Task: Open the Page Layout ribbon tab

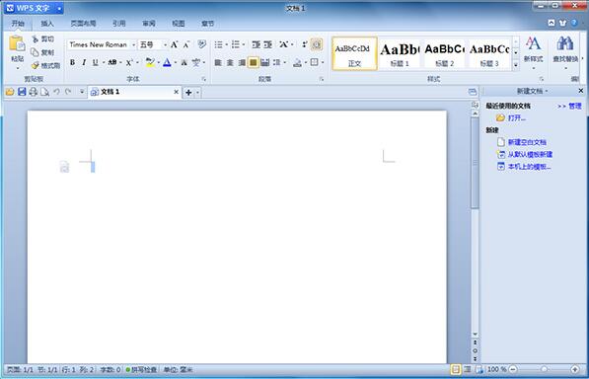Action: [83, 24]
